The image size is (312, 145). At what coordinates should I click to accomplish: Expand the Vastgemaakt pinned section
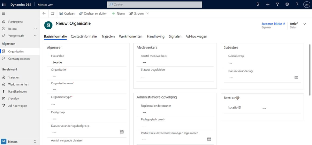[x=35, y=36]
